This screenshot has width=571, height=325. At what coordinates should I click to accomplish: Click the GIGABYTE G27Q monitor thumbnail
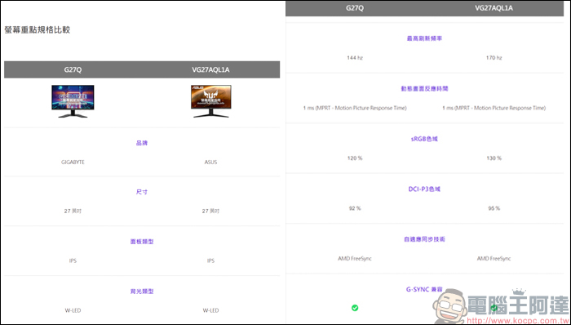(x=73, y=101)
